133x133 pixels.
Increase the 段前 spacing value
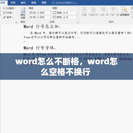[77, 12]
